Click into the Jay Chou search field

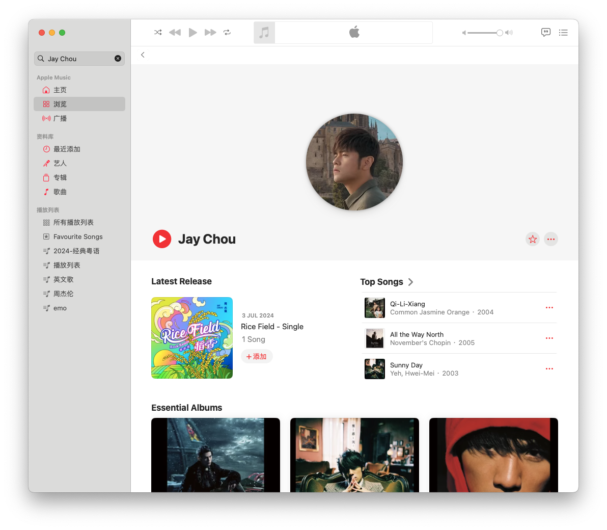79,59
